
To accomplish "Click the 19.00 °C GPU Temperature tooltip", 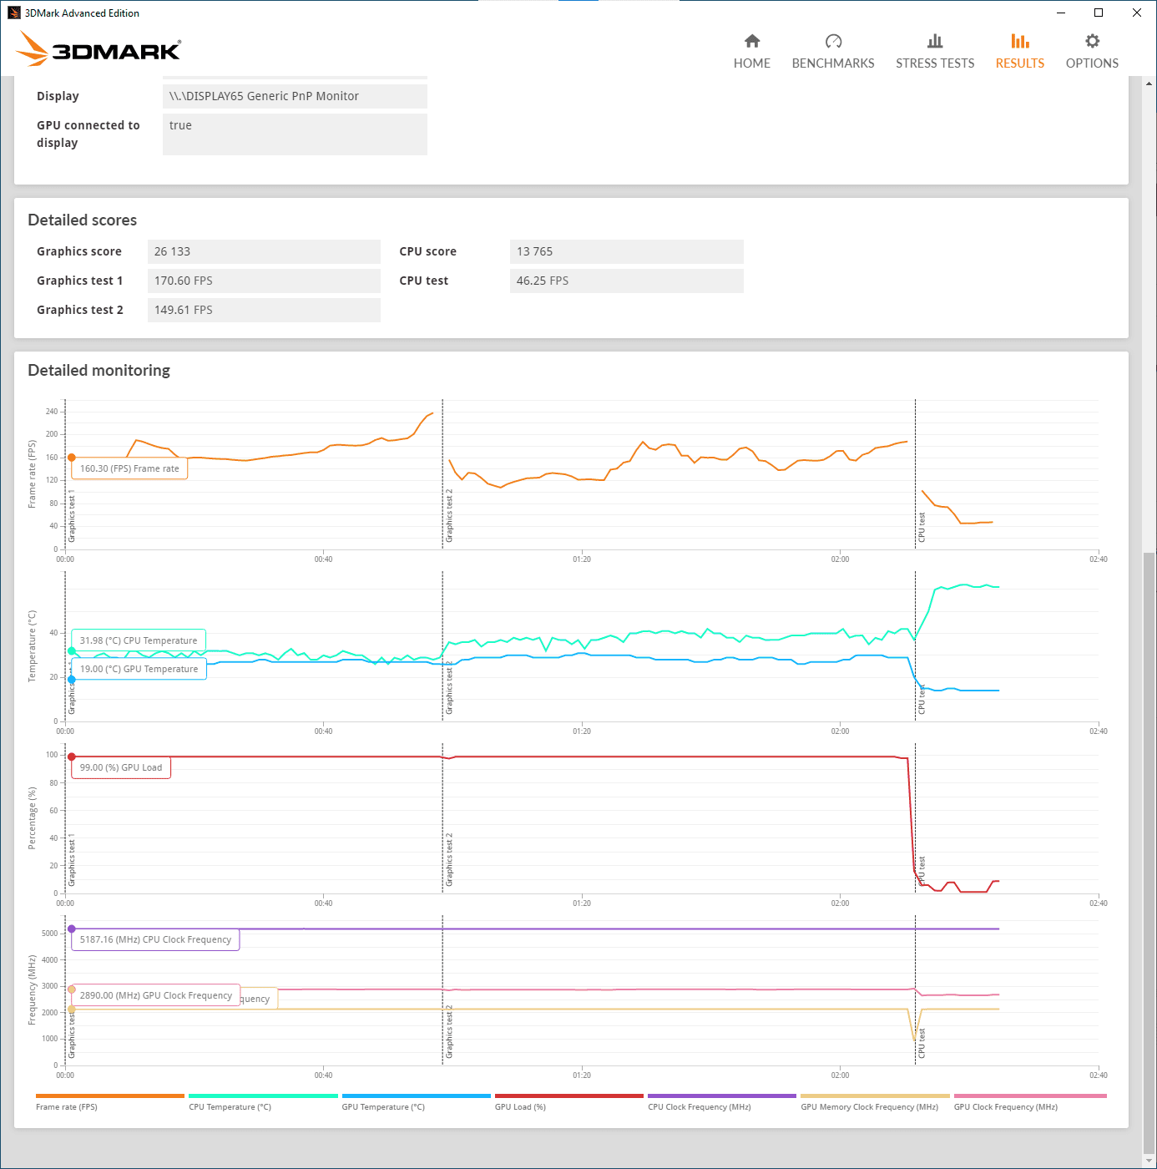I will click(x=139, y=669).
